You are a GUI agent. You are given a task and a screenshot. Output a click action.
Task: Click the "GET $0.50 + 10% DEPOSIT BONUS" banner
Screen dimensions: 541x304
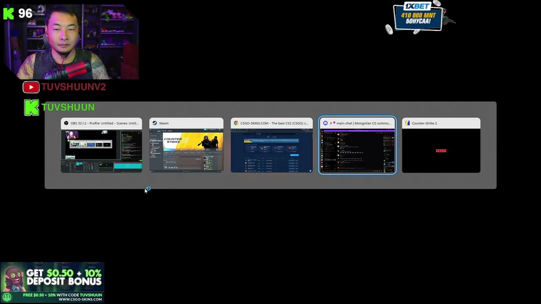52,282
